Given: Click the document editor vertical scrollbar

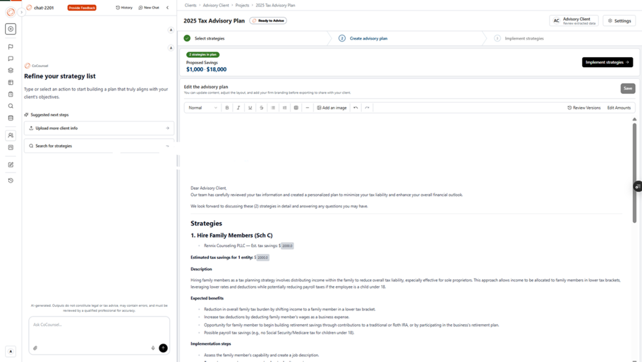Looking at the screenshot, I should tap(634, 170).
